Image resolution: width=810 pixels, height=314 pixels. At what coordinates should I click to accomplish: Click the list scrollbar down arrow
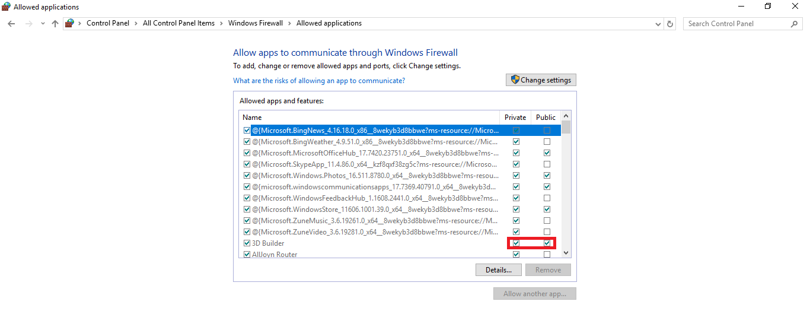566,253
